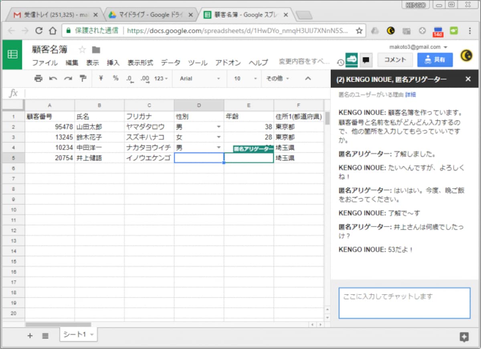This screenshot has width=481, height=349.
Task: Open the アドオン menu
Action: [x=228, y=63]
